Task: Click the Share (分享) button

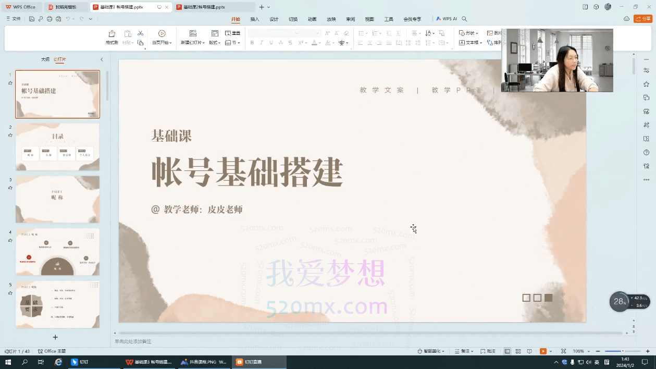Action: pos(643,19)
